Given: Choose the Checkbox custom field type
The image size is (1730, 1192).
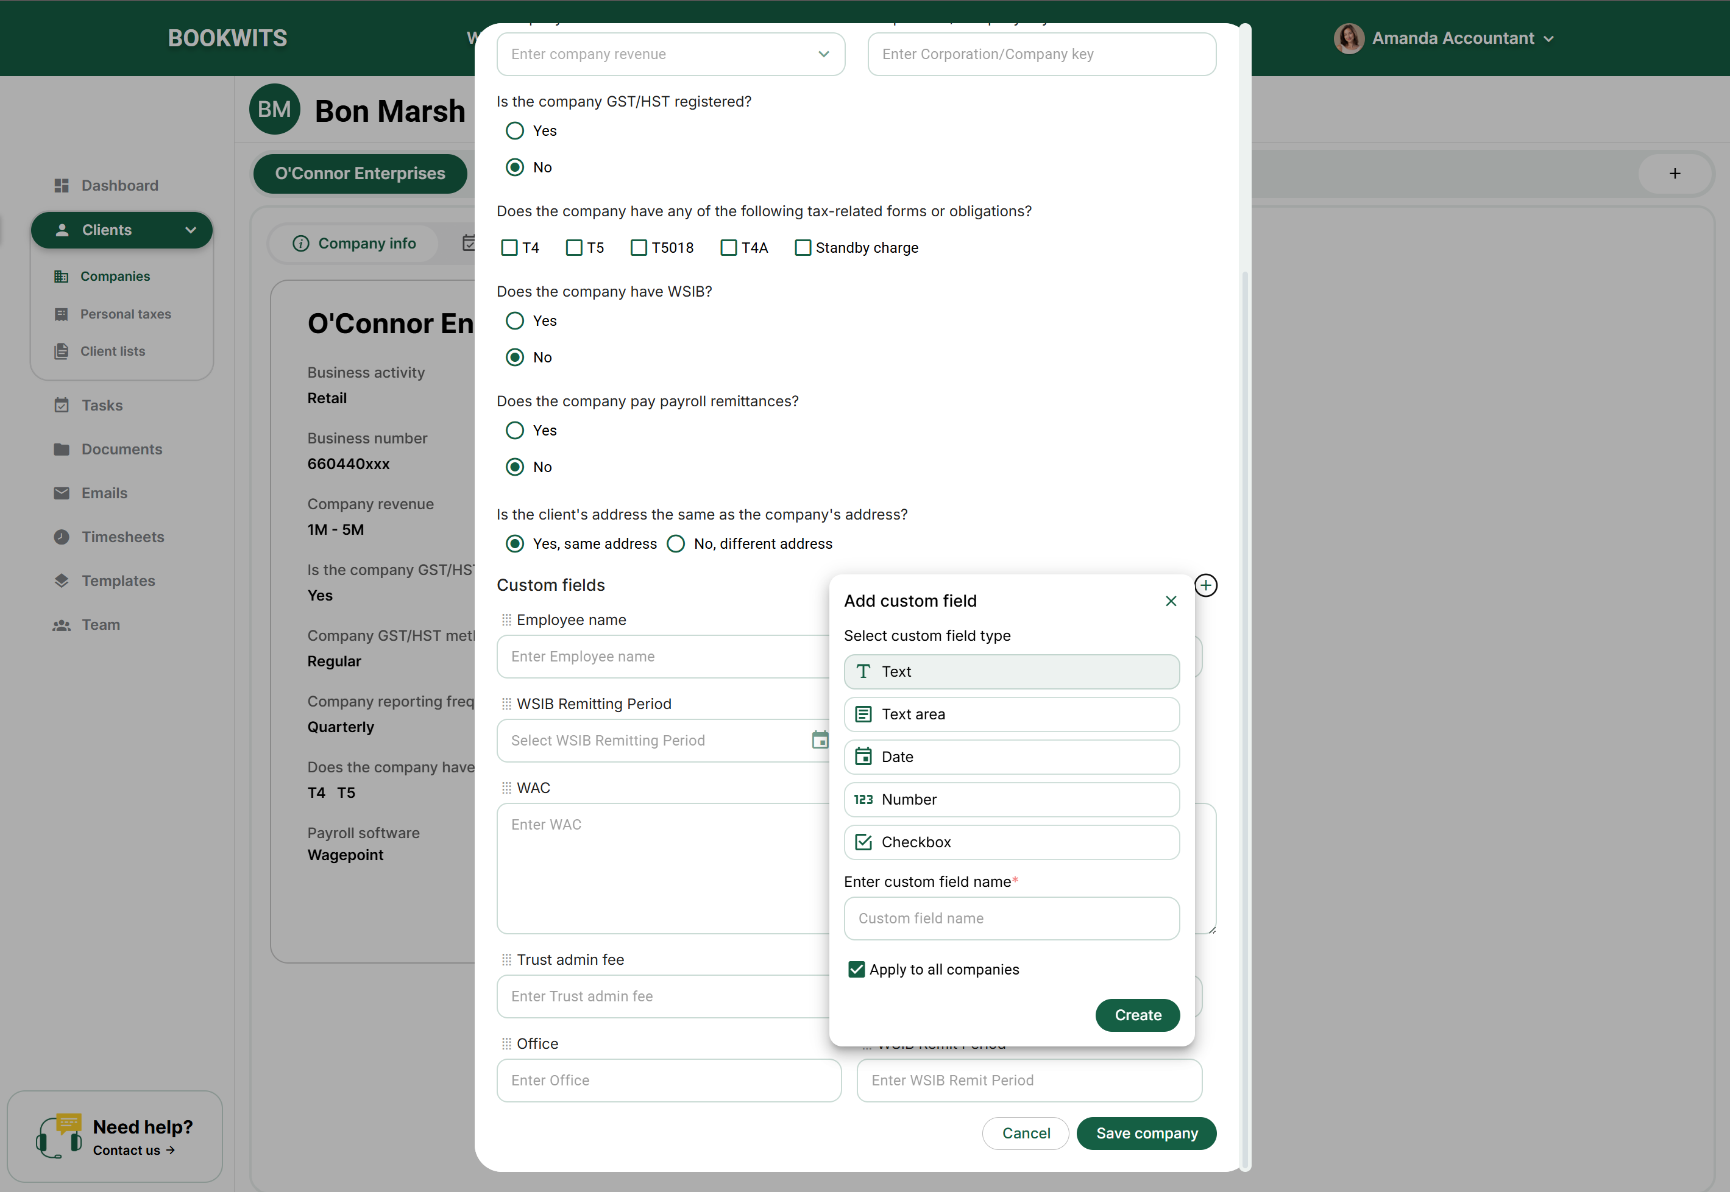Looking at the screenshot, I should [x=1012, y=842].
